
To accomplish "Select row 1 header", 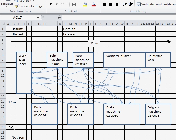I will 3,29.
